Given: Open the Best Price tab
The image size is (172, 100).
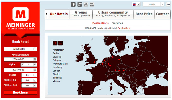Looking at the screenshot, I should (x=144, y=14).
